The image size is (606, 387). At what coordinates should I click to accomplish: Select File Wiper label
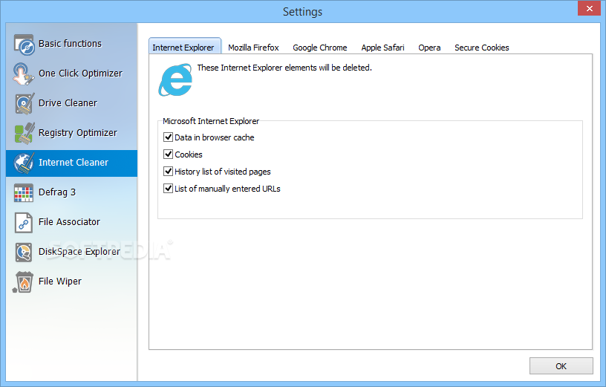tap(60, 282)
